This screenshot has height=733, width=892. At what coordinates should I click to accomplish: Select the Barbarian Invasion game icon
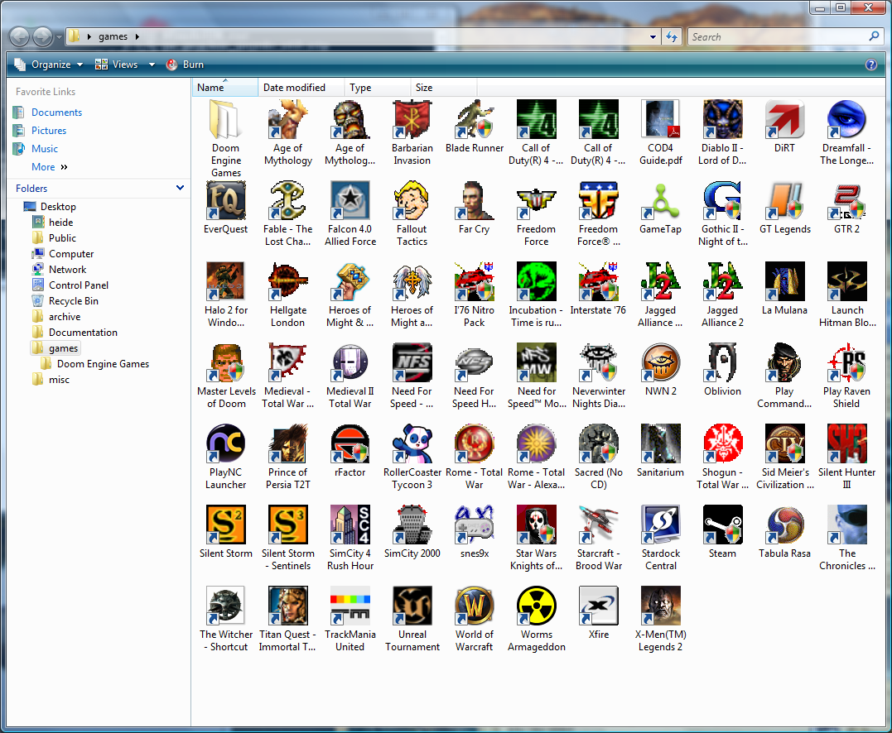tap(412, 119)
